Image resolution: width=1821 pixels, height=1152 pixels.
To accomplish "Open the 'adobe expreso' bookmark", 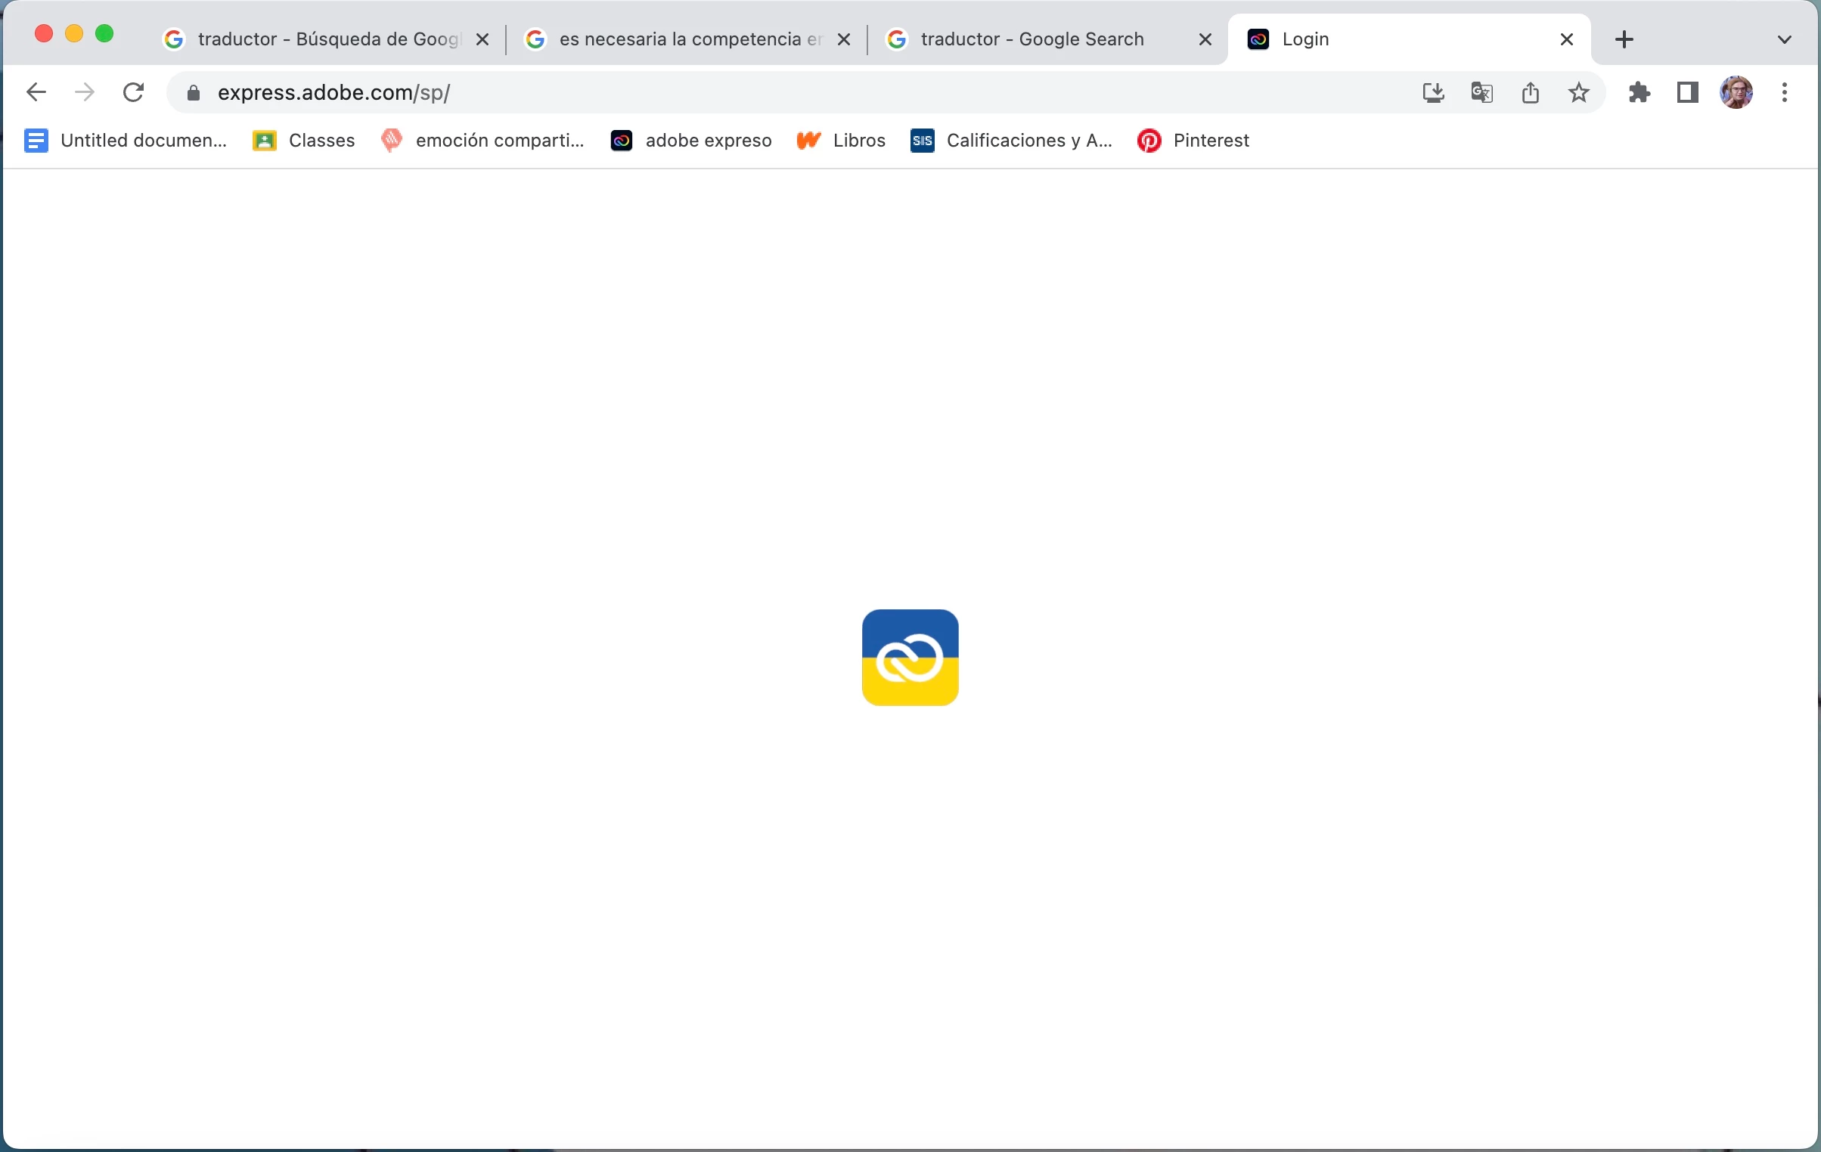I will (x=691, y=141).
